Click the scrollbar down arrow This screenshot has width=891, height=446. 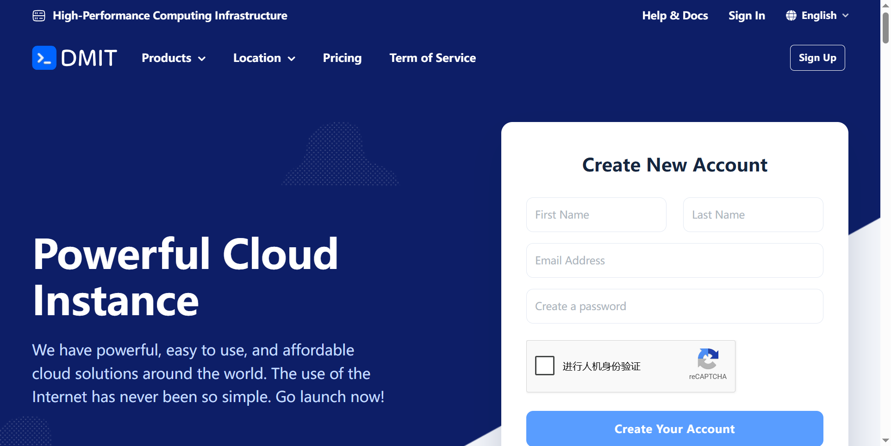(x=885, y=440)
